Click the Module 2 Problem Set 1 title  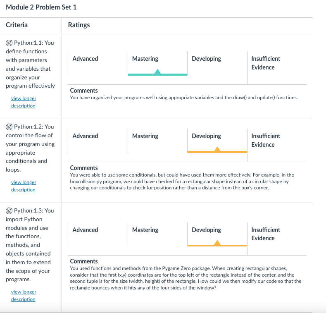click(41, 7)
